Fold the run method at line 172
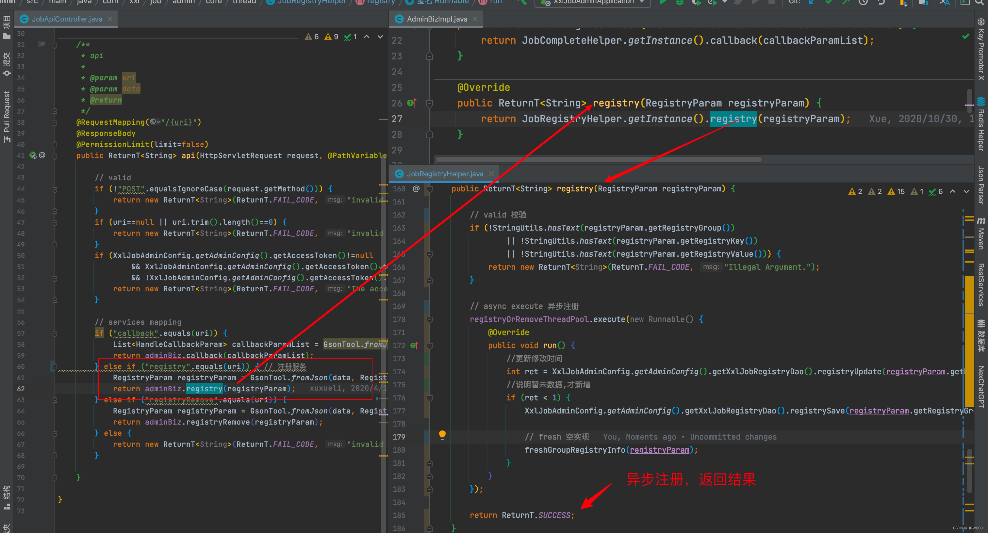 (430, 346)
